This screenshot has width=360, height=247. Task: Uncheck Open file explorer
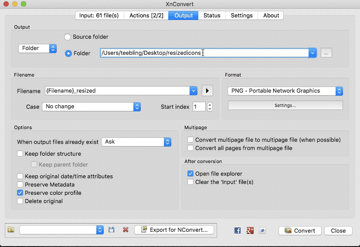(x=190, y=174)
